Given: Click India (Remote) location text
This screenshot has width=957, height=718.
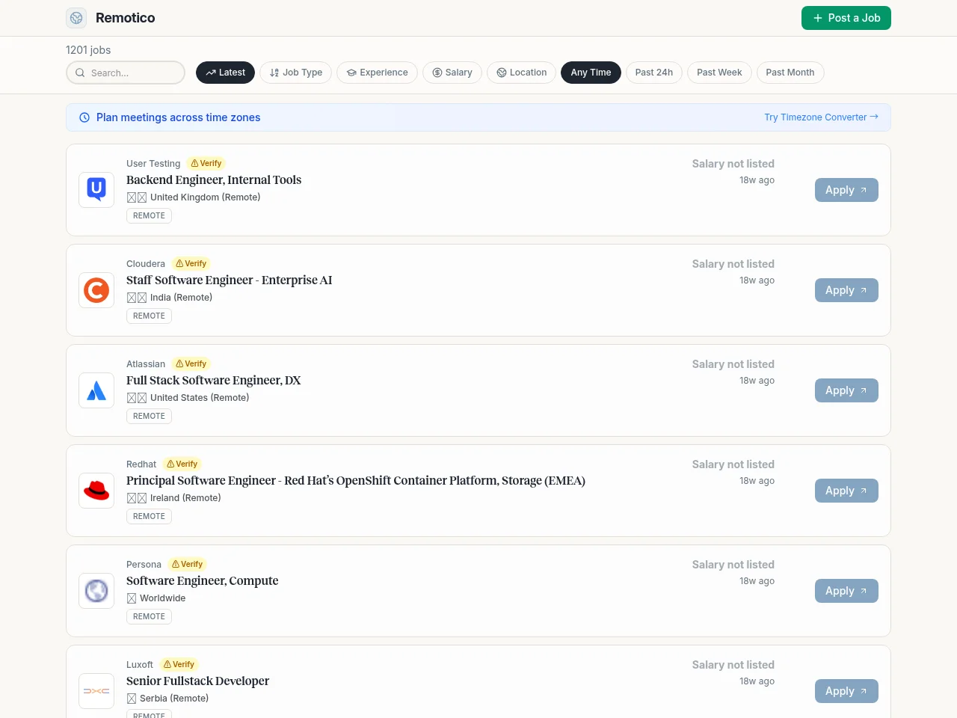Looking at the screenshot, I should click(181, 298).
